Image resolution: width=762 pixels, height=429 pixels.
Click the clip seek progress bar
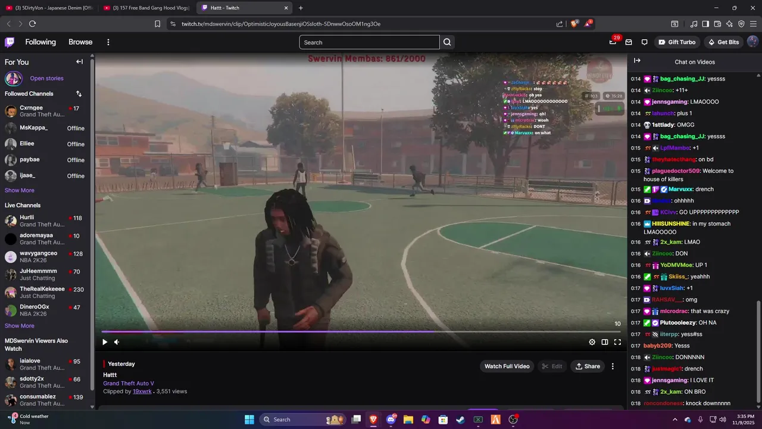pos(361,332)
